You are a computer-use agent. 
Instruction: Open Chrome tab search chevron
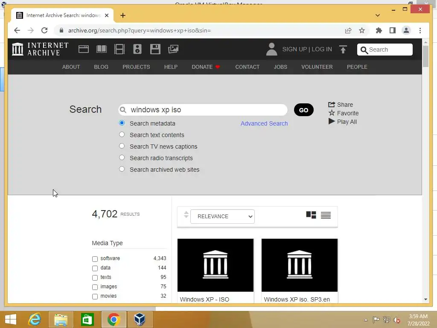(377, 15)
